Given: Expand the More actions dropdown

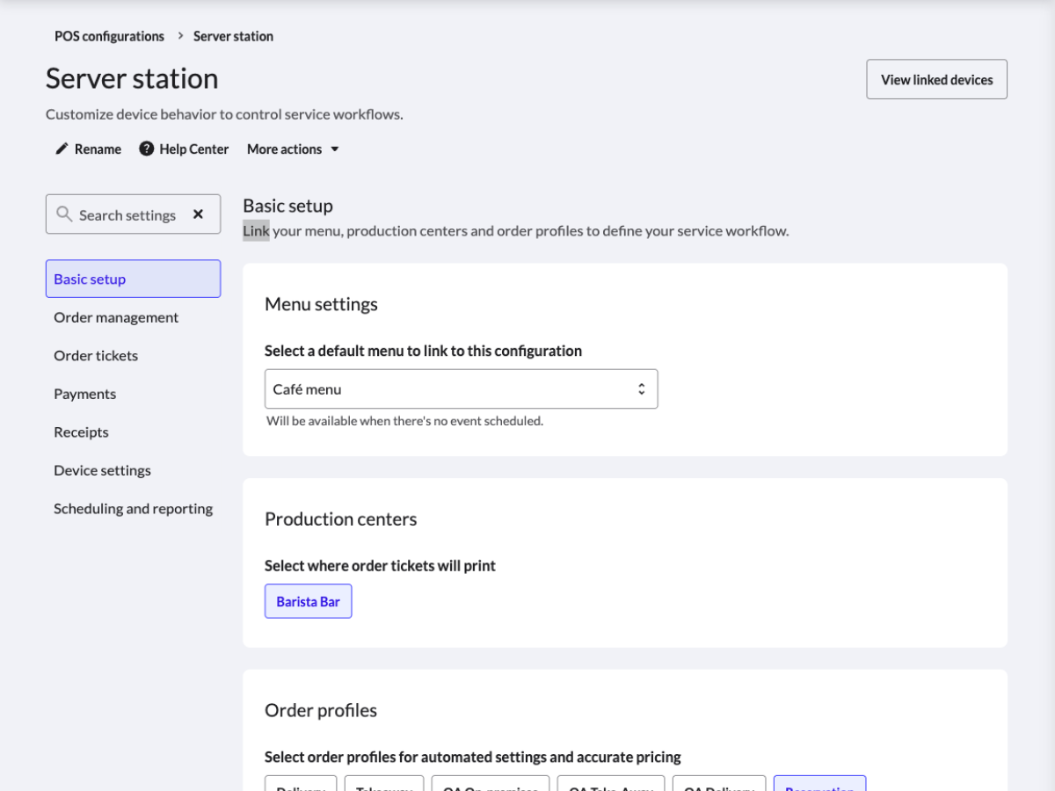Looking at the screenshot, I should point(293,149).
